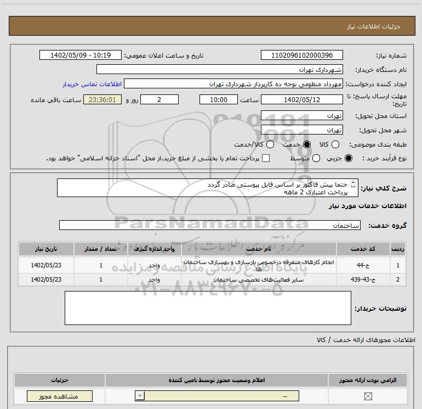422x409 pixels.
Task: Select the جزیی purchase type radio
Action: (x=349, y=158)
